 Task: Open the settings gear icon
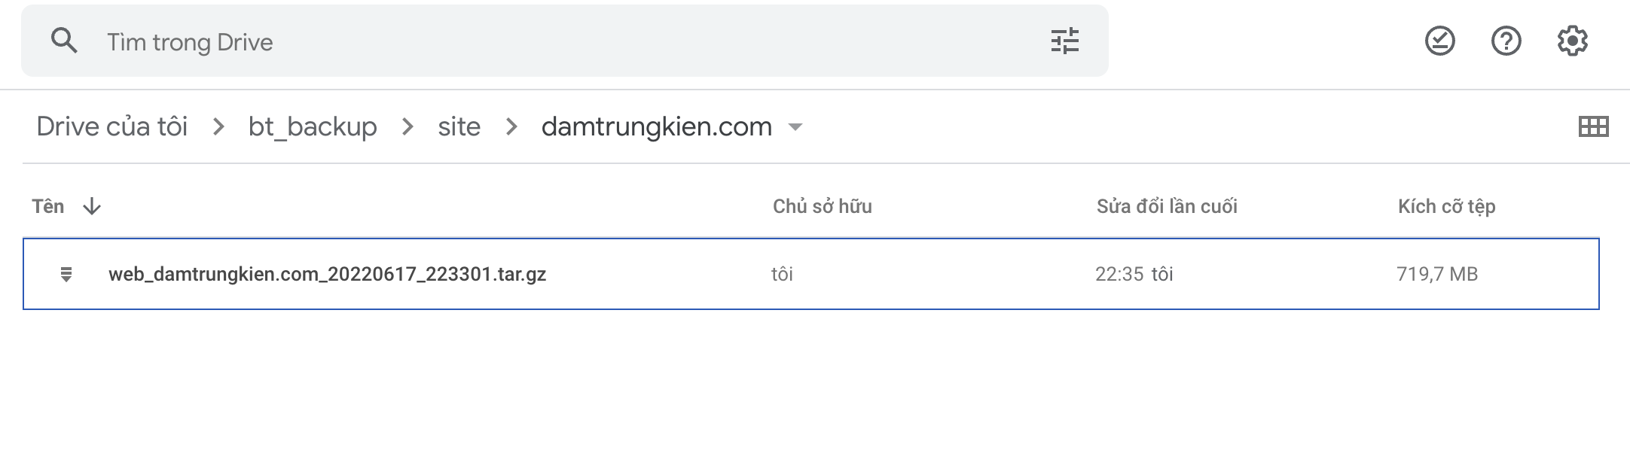coord(1572,41)
